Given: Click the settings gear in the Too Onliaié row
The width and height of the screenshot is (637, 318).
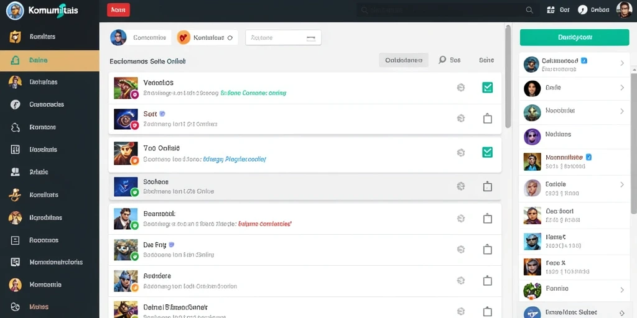Looking at the screenshot, I should [461, 153].
